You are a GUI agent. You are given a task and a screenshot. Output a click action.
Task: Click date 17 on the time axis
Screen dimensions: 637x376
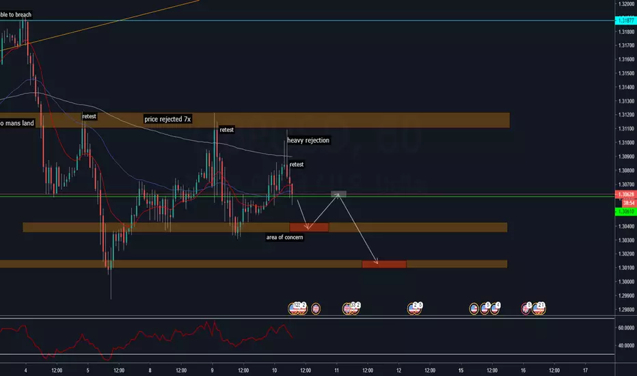point(585,371)
